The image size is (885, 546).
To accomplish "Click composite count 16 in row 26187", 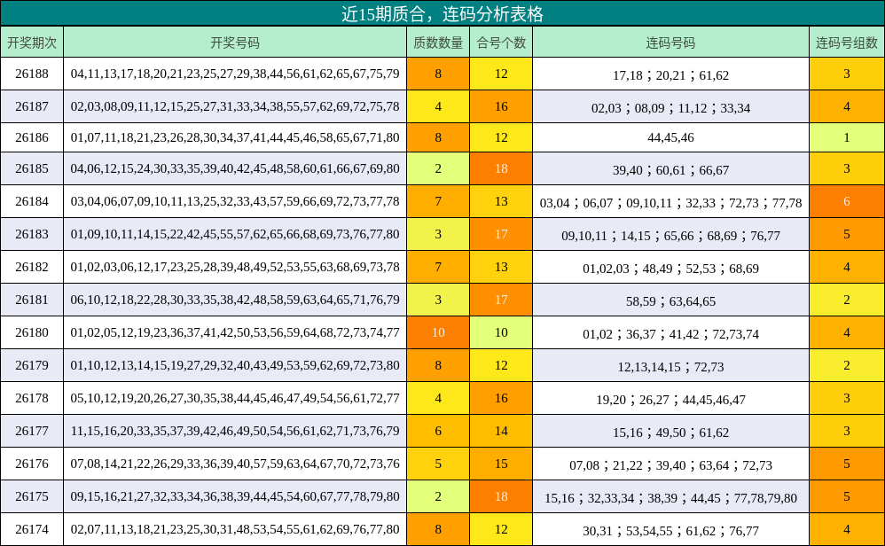I will click(501, 106).
